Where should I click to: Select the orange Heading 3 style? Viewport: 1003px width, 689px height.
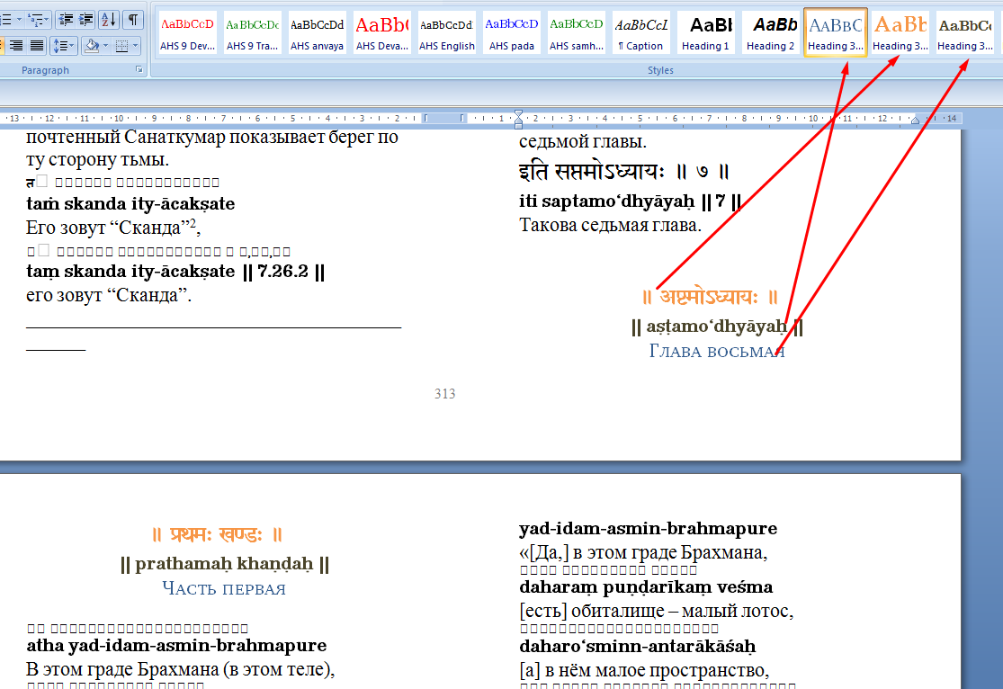(900, 32)
